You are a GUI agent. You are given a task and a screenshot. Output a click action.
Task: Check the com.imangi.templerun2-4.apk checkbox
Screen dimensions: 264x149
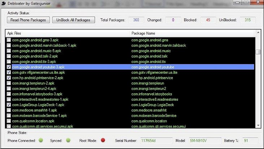point(9,89)
